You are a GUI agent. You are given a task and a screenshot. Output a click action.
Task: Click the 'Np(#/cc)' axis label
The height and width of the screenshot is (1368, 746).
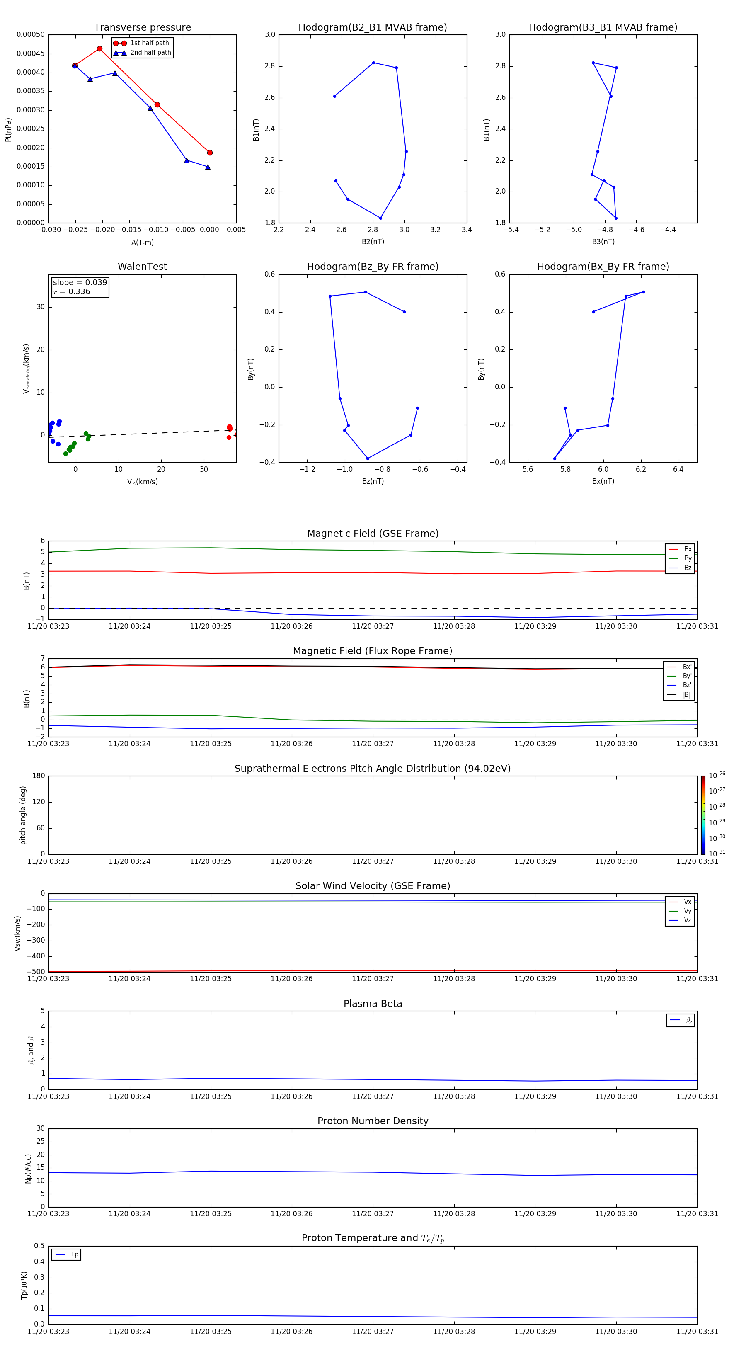point(28,1168)
